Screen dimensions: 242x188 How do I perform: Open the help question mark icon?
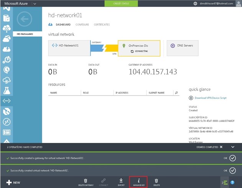tap(232, 183)
